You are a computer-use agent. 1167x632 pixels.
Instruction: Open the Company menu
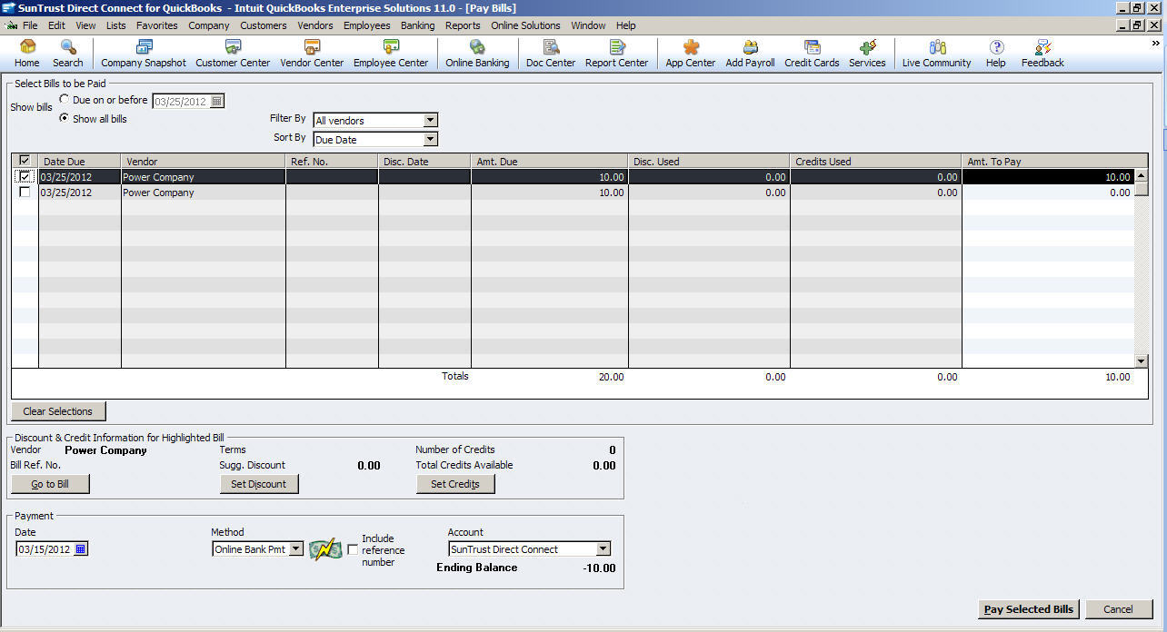pos(209,25)
